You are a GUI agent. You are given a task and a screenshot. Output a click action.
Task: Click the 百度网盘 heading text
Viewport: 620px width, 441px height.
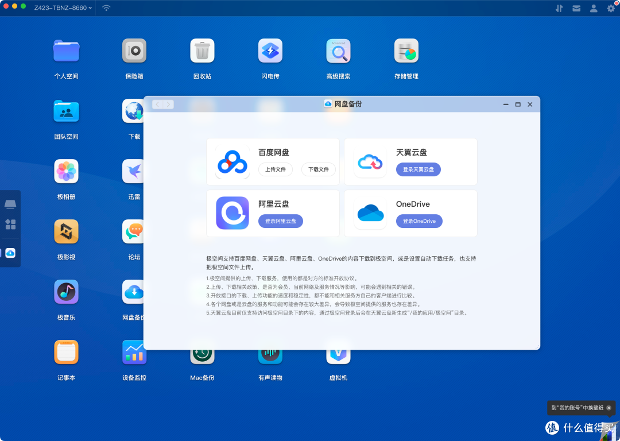click(x=274, y=152)
